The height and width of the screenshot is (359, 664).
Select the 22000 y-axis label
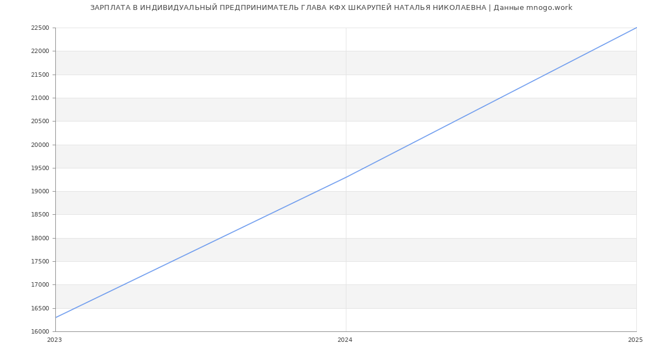[x=40, y=51]
